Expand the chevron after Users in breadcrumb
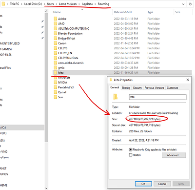This screenshot has height=190, width=195. point(57,4)
